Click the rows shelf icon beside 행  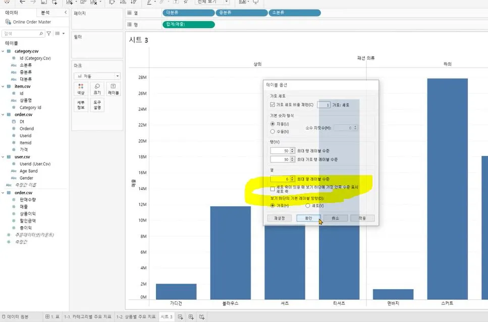(x=130, y=24)
